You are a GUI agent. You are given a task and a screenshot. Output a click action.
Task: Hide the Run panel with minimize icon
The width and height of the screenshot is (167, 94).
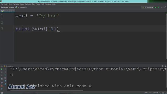(x=165, y=66)
